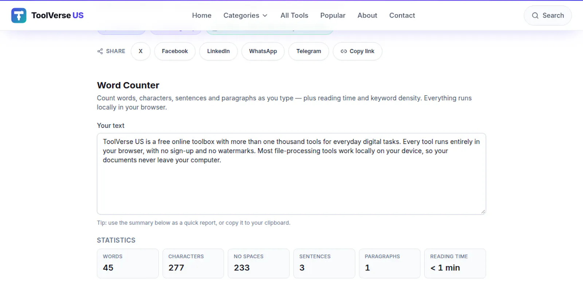Screen dimensions: 583x283
Task: Expand the Categories dropdown chevron
Action: click(x=265, y=15)
